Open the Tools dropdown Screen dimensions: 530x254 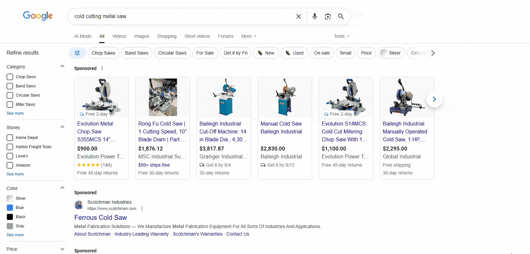point(341,36)
